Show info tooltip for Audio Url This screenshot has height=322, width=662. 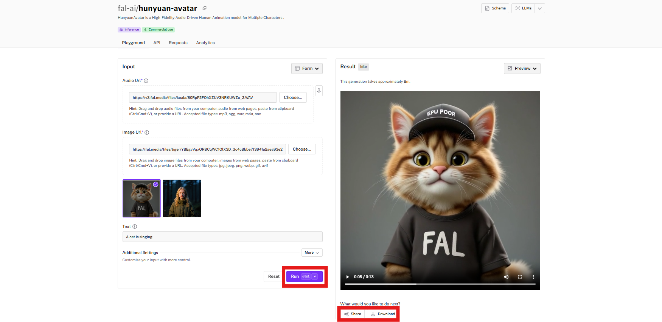[146, 81]
